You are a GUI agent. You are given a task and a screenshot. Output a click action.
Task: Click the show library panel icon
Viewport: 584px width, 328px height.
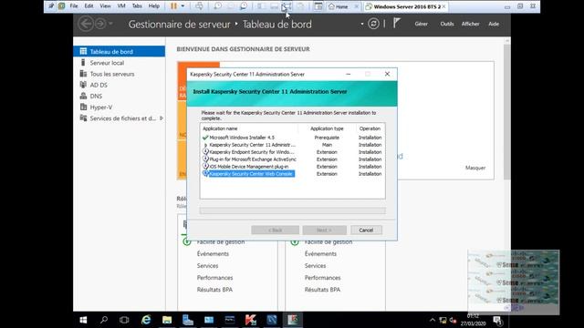point(261,6)
